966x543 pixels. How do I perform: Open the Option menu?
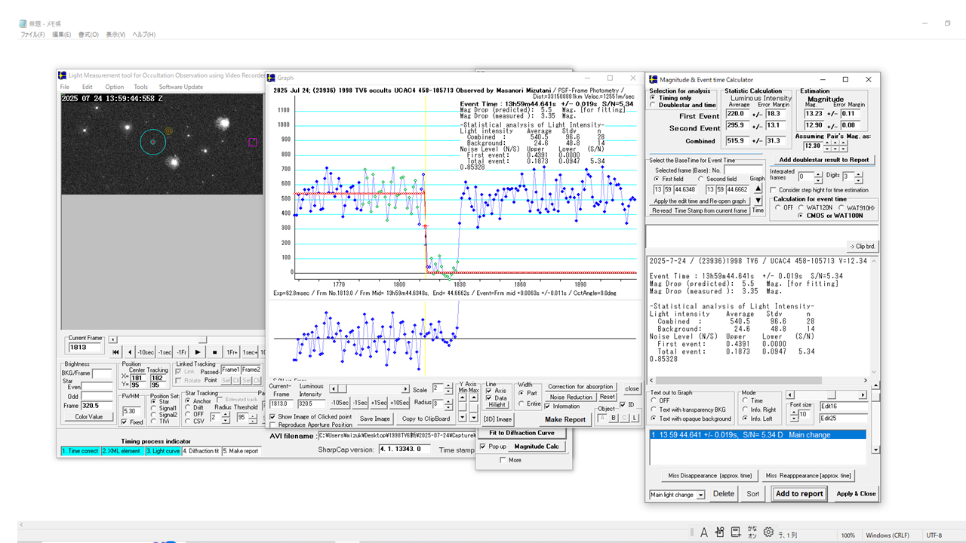click(115, 87)
